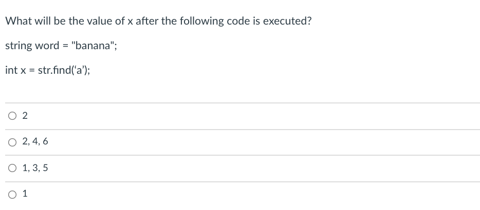This screenshot has height=210, width=480.
Task: Click the word "What" starting the question
Action: (x=17, y=21)
